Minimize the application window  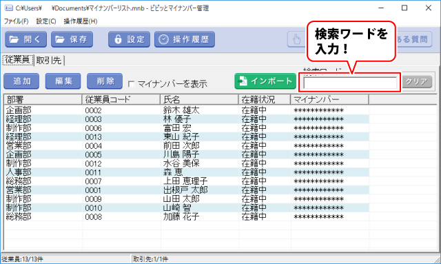pos(381,8)
